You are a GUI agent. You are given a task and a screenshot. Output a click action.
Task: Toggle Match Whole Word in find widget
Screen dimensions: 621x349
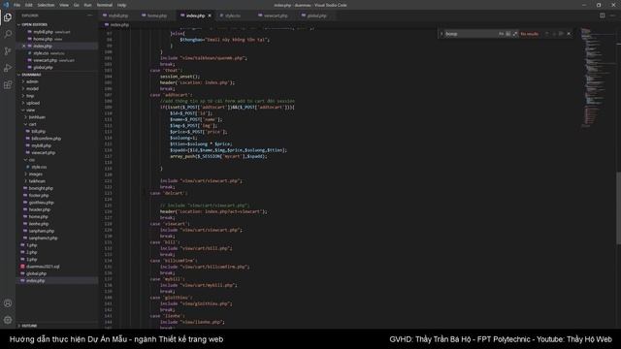click(x=508, y=34)
